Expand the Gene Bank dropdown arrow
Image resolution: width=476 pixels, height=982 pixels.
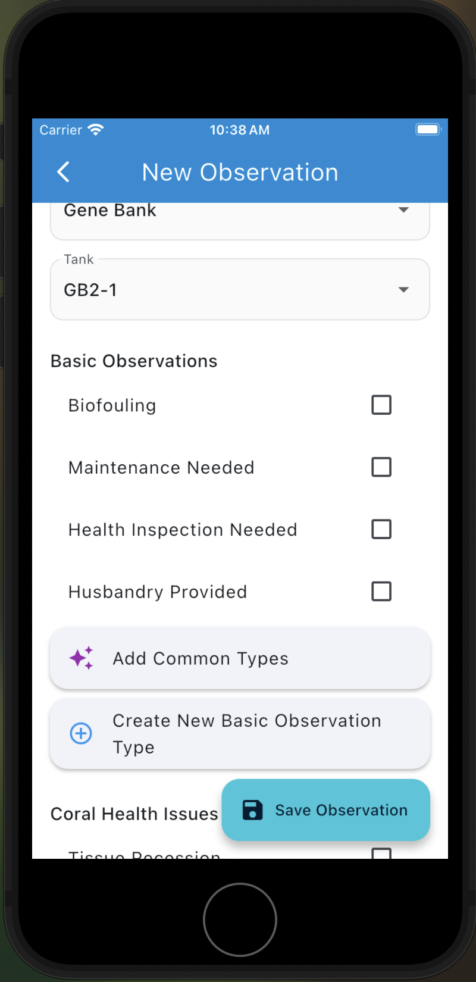pos(403,209)
